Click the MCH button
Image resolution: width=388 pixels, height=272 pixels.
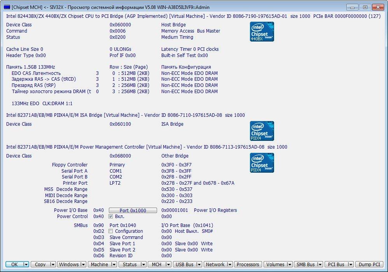pyautogui.click(x=157, y=264)
